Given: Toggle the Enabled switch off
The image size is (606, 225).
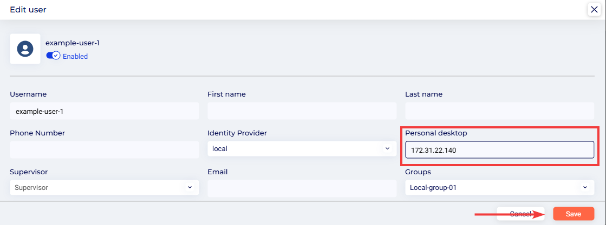Looking at the screenshot, I should pos(53,56).
